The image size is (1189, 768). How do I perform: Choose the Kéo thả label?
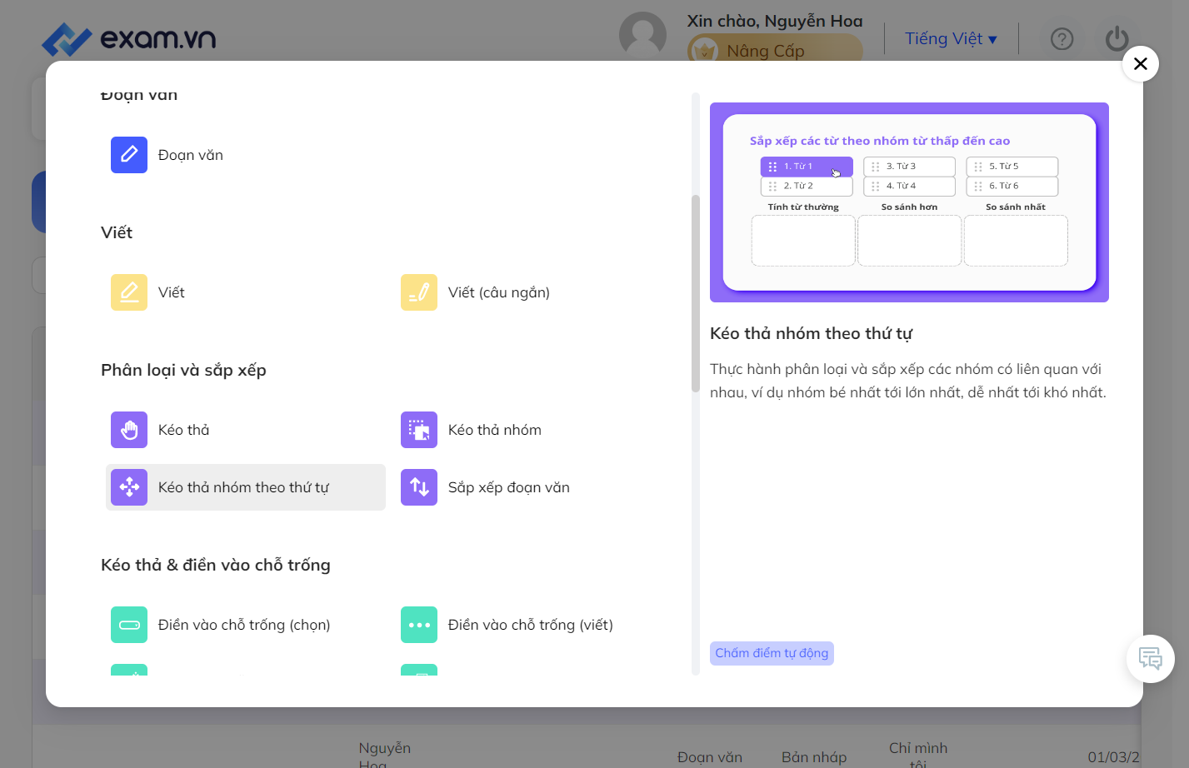pos(184,430)
